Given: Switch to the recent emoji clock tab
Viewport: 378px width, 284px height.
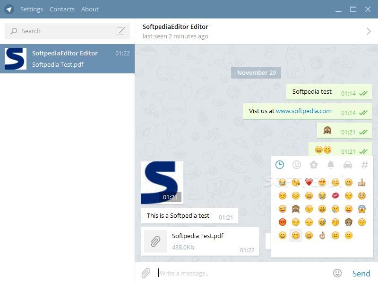Looking at the screenshot, I should coord(280,165).
